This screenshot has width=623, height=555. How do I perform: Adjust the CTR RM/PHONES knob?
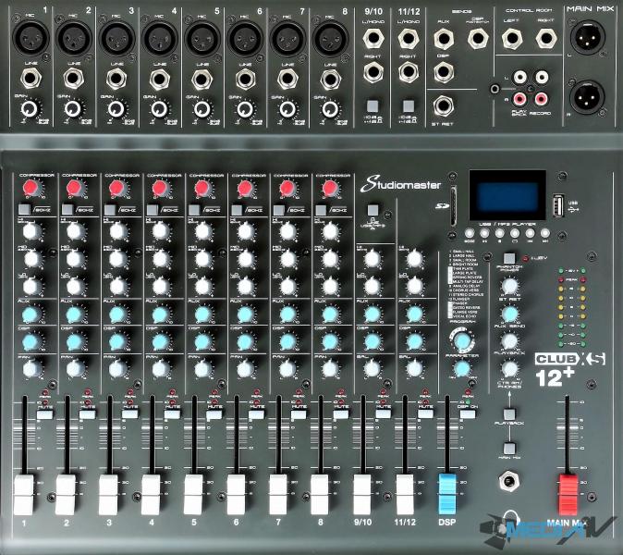point(509,369)
